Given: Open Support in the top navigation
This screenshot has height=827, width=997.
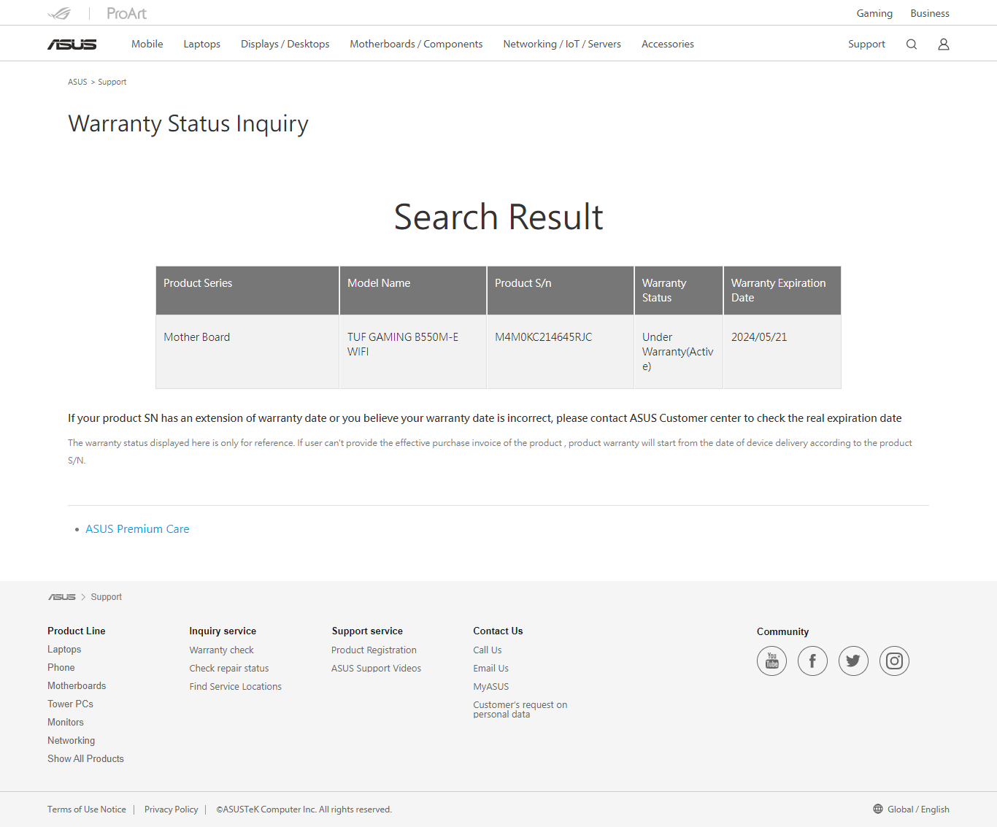Looking at the screenshot, I should point(866,44).
